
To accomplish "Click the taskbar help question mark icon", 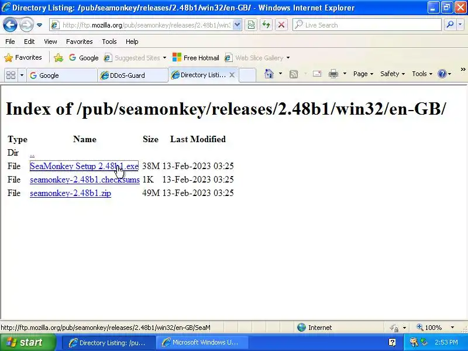I will [x=392, y=342].
